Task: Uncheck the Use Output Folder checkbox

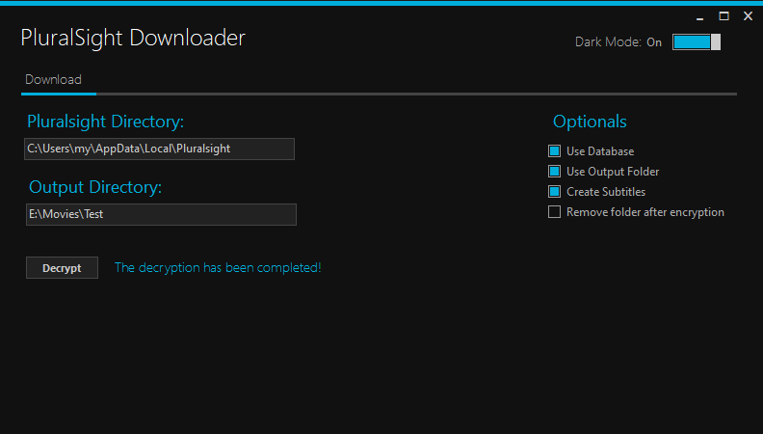Action: tap(554, 172)
